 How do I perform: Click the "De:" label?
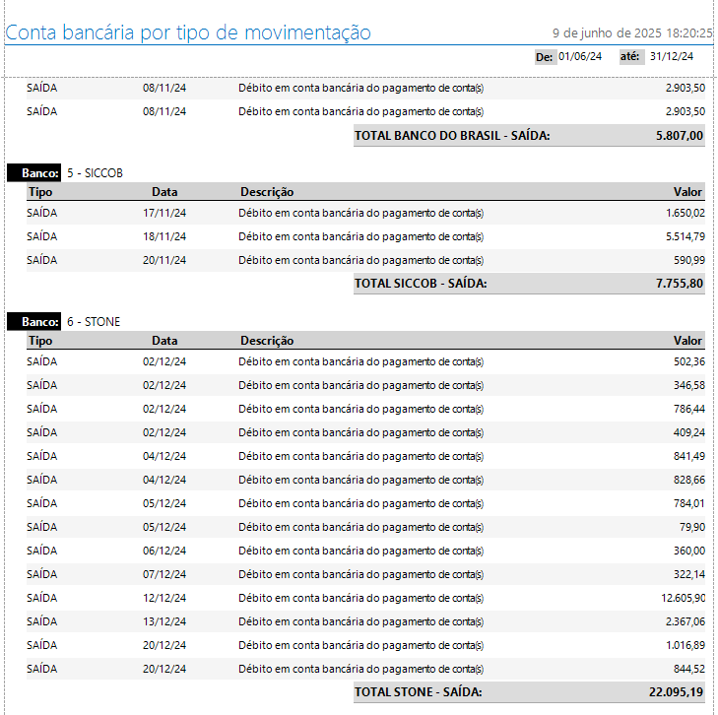point(545,57)
